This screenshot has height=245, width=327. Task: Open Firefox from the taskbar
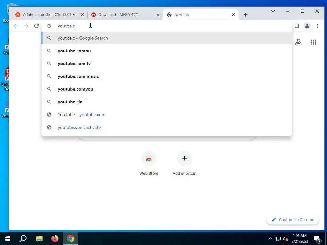(x=55, y=239)
